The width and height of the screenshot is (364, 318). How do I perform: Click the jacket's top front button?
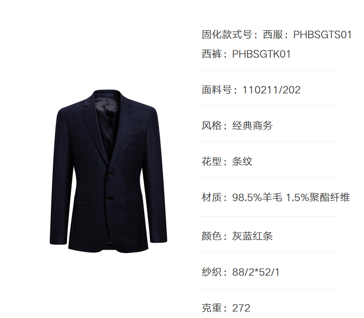click(x=111, y=174)
